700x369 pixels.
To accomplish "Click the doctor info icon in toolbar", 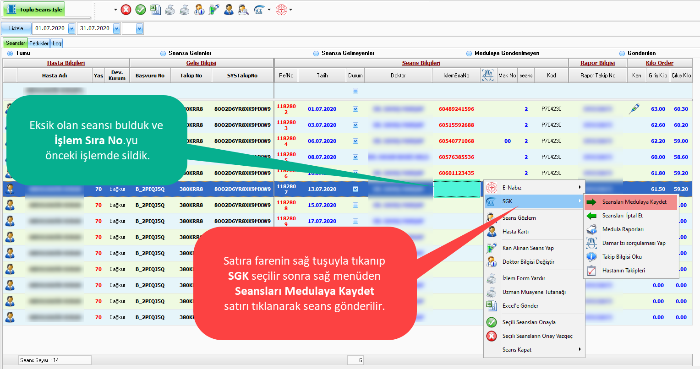I will (x=199, y=10).
